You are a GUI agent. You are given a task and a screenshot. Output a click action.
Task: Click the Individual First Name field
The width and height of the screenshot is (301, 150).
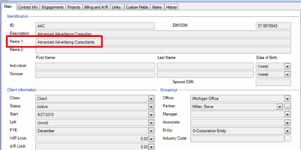coord(95,66)
